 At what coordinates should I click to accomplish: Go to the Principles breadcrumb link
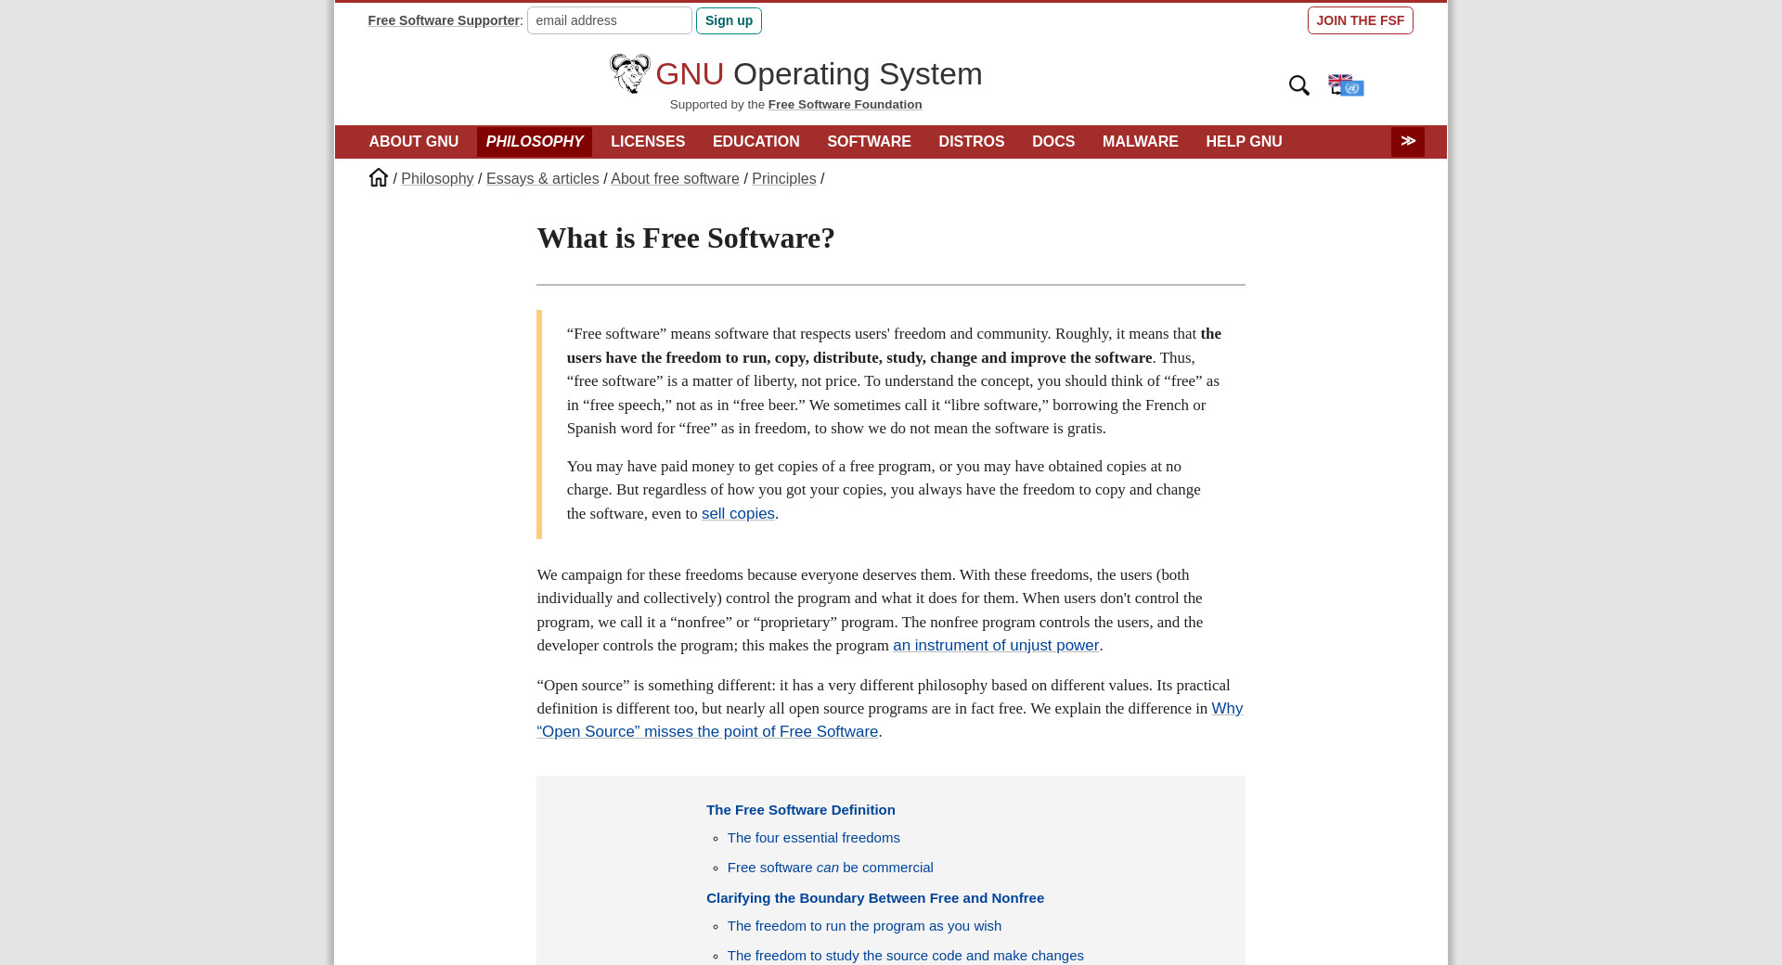point(784,179)
